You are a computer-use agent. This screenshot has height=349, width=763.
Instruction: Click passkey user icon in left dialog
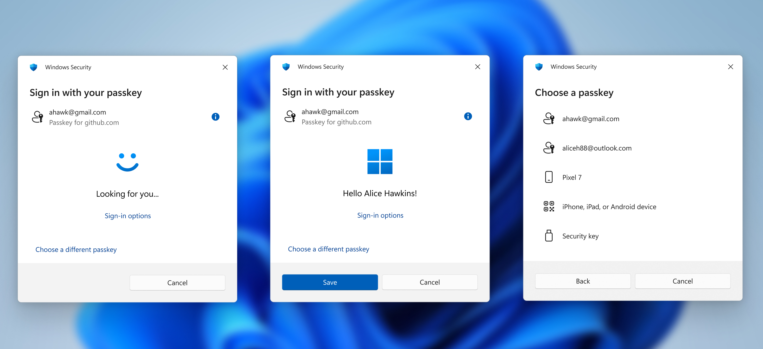click(38, 117)
